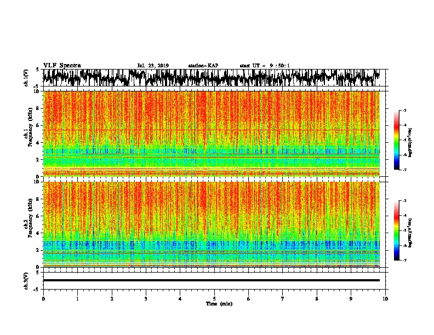Click the ch.1 voltage waveform trace panel
The height and width of the screenshot is (335, 434).
[211, 78]
